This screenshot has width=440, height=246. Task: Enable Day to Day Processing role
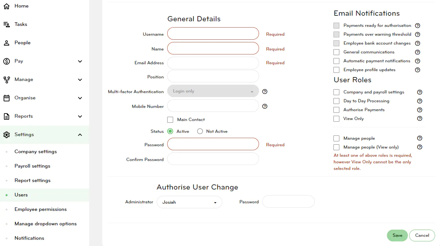click(x=336, y=101)
